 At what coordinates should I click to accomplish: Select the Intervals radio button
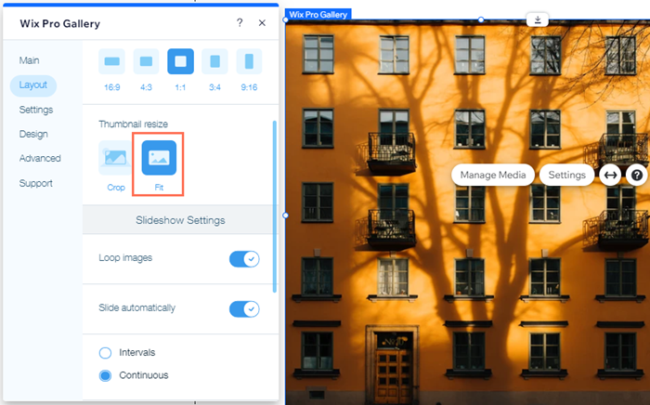coord(105,353)
